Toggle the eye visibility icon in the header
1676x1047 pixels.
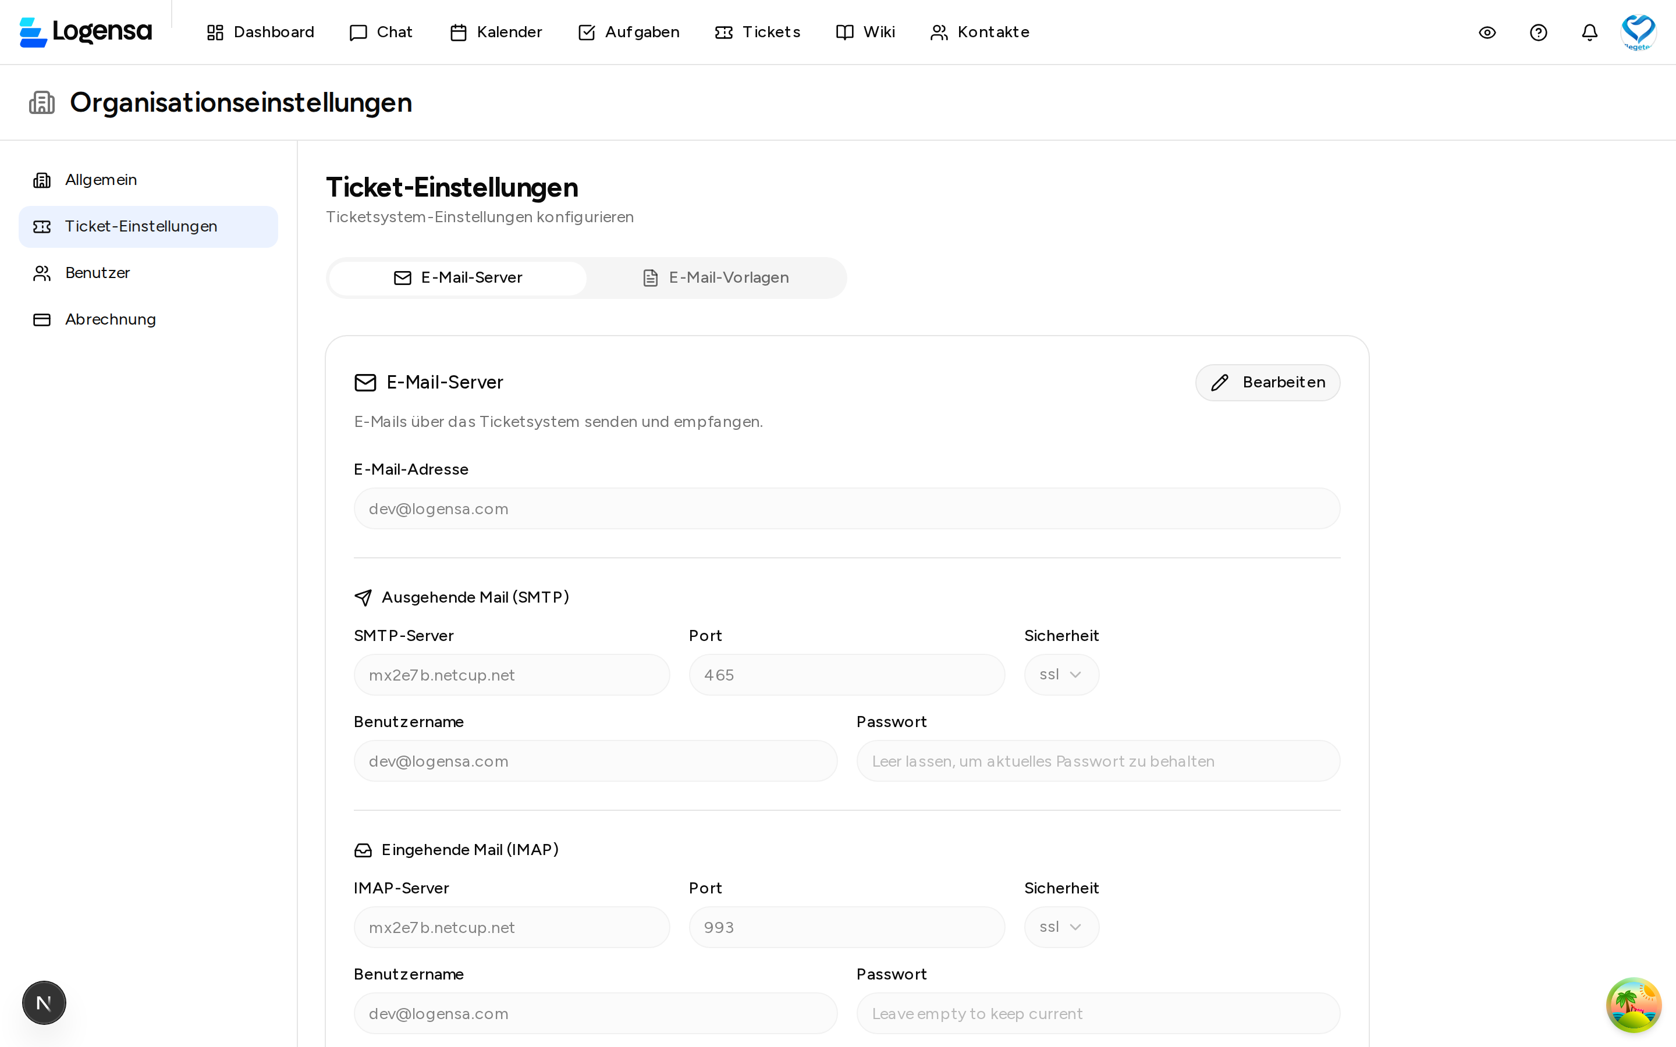tap(1487, 32)
